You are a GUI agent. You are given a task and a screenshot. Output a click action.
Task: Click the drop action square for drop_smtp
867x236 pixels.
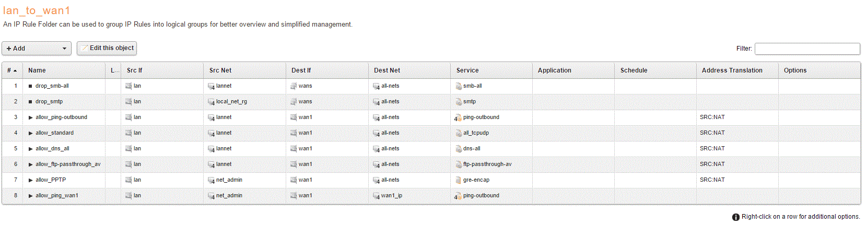(30, 102)
